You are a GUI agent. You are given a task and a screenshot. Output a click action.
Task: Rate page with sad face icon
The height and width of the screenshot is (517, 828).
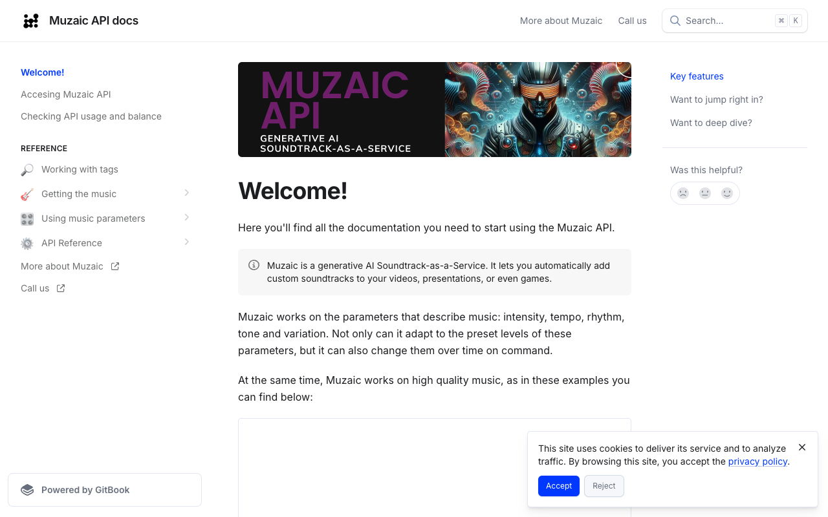coord(683,193)
